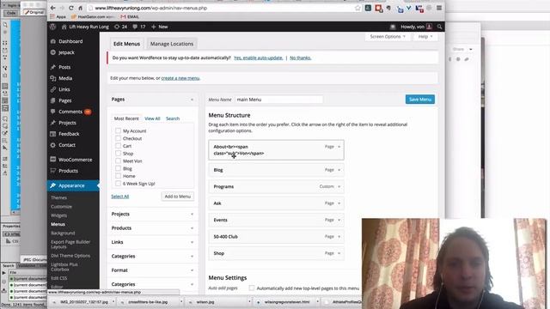Dismiss Wordfence with 'No thanks' link
The width and height of the screenshot is (550, 309).
point(300,58)
